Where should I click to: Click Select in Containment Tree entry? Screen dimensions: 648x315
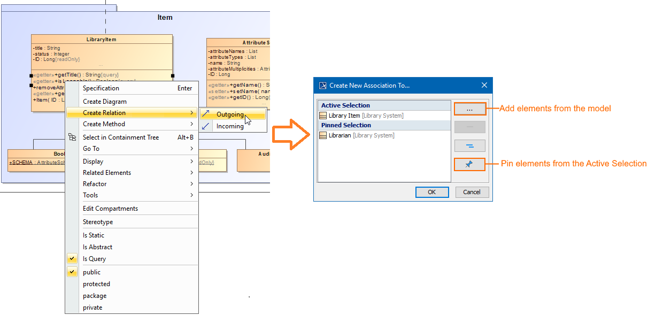pos(132,137)
